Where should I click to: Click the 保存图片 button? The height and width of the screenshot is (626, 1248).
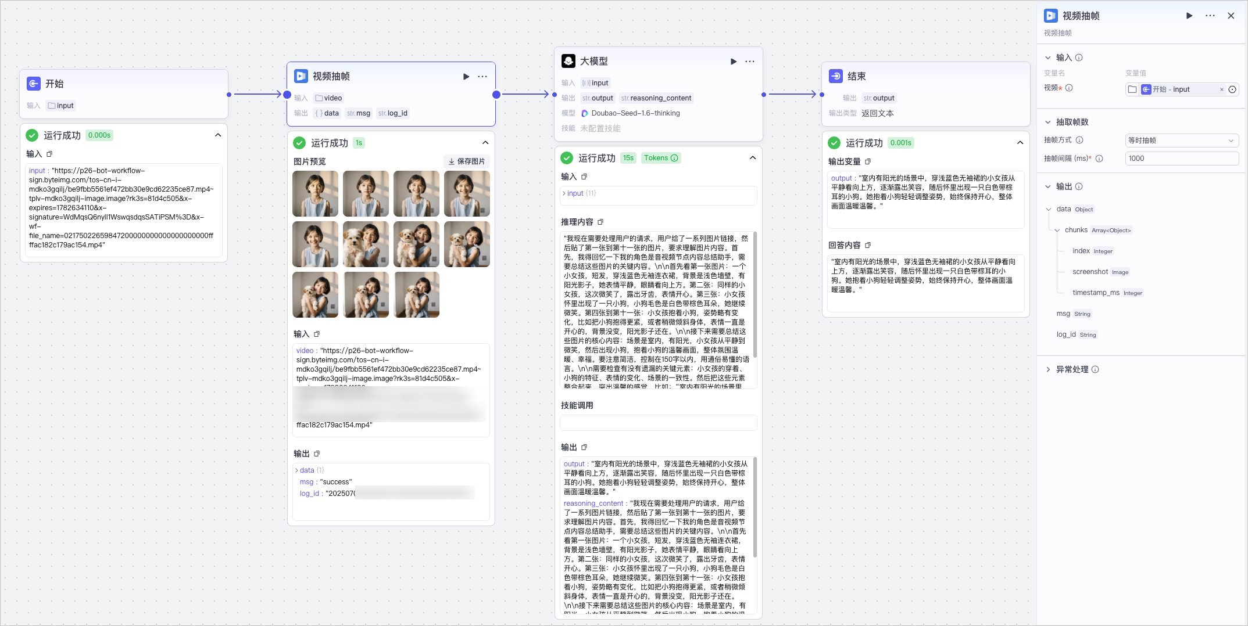coord(467,161)
